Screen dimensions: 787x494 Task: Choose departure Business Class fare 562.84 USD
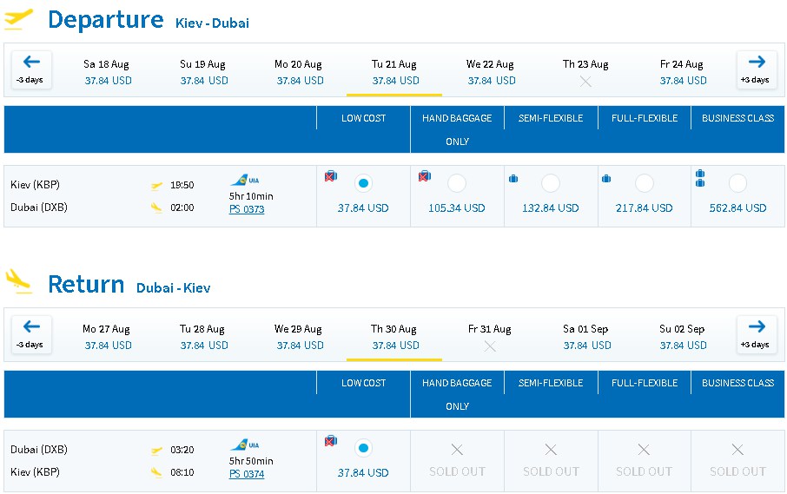[x=737, y=183]
